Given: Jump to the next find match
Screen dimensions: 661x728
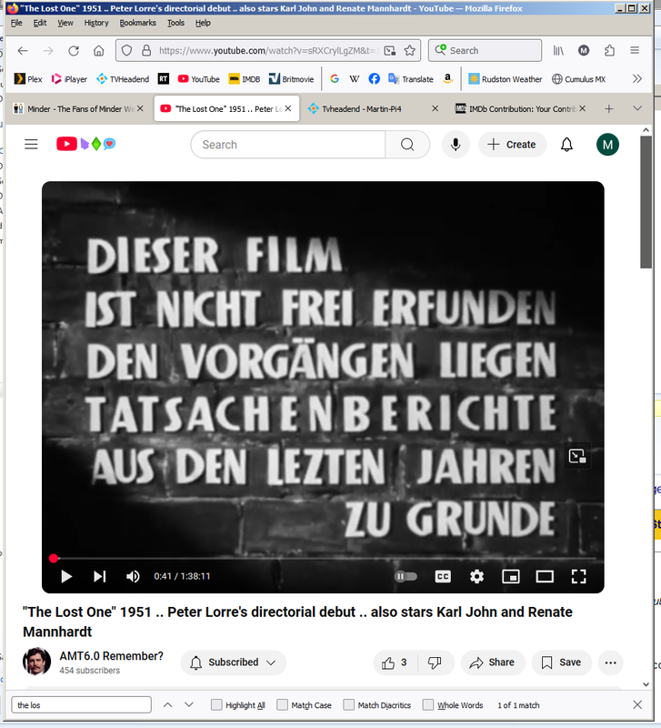Looking at the screenshot, I should (189, 704).
